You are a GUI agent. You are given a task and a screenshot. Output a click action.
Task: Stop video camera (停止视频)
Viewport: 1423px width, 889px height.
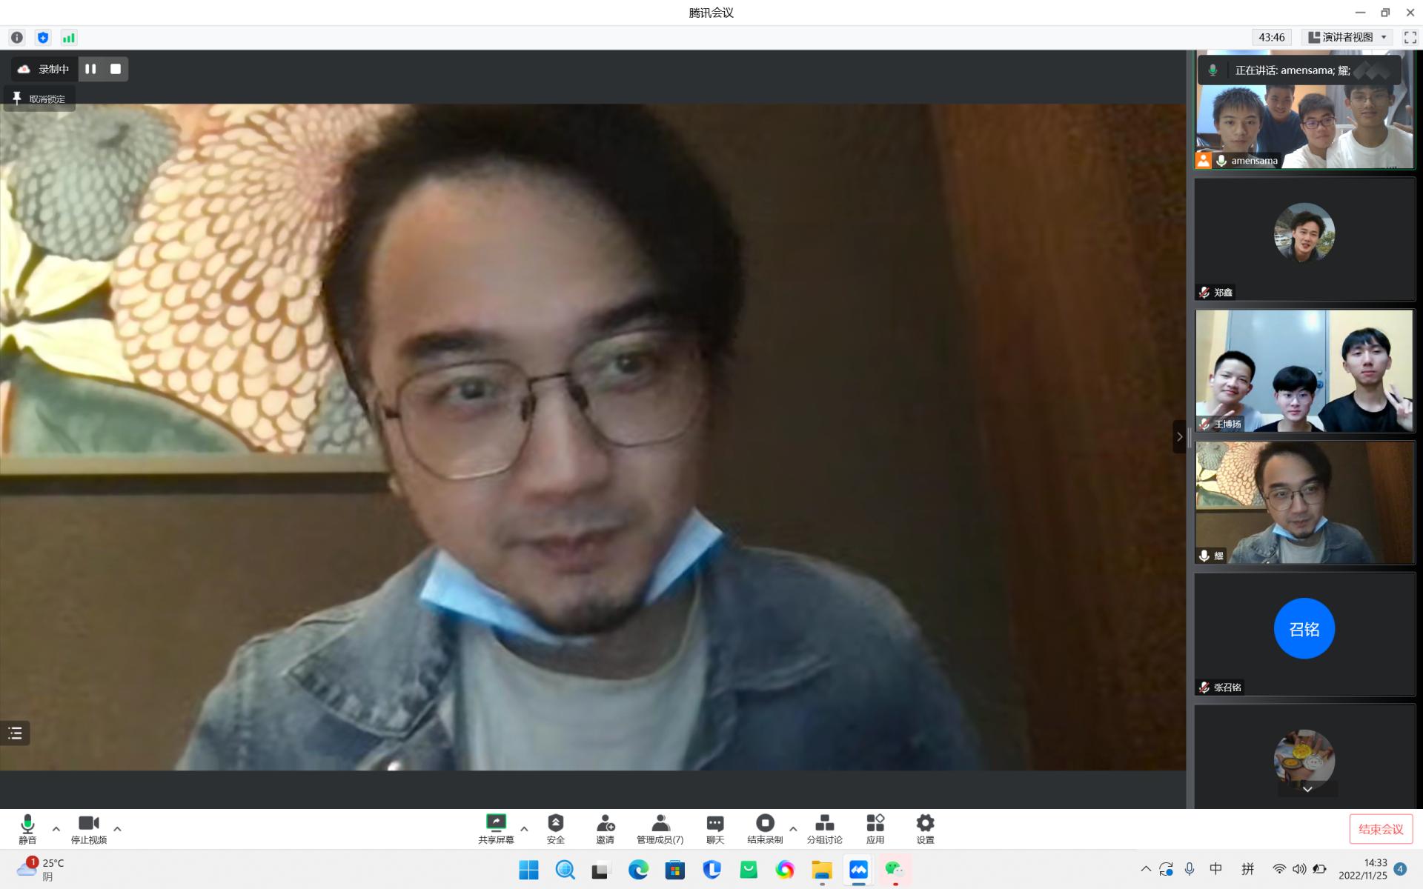pyautogui.click(x=88, y=828)
